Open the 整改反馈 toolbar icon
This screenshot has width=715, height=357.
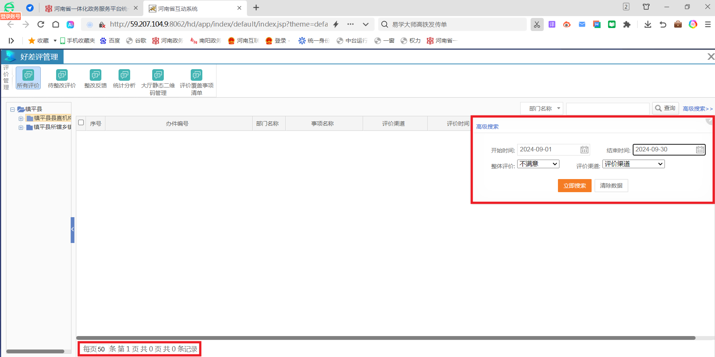tap(95, 78)
